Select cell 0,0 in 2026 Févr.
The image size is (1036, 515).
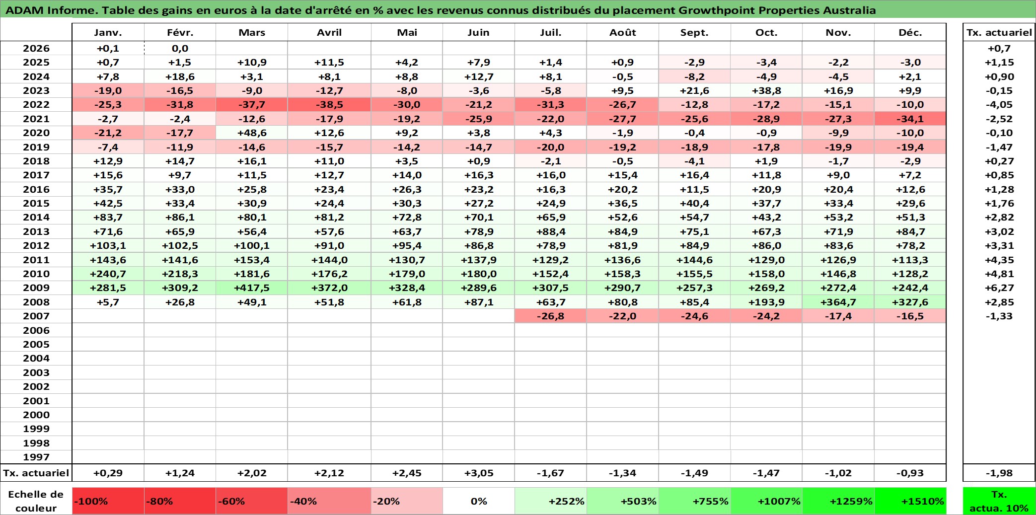click(x=180, y=48)
